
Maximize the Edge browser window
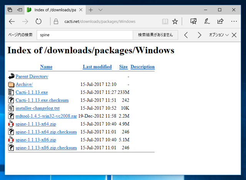219,10
